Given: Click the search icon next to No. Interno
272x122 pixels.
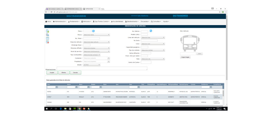Looking at the screenshot, I should tap(151, 31).
